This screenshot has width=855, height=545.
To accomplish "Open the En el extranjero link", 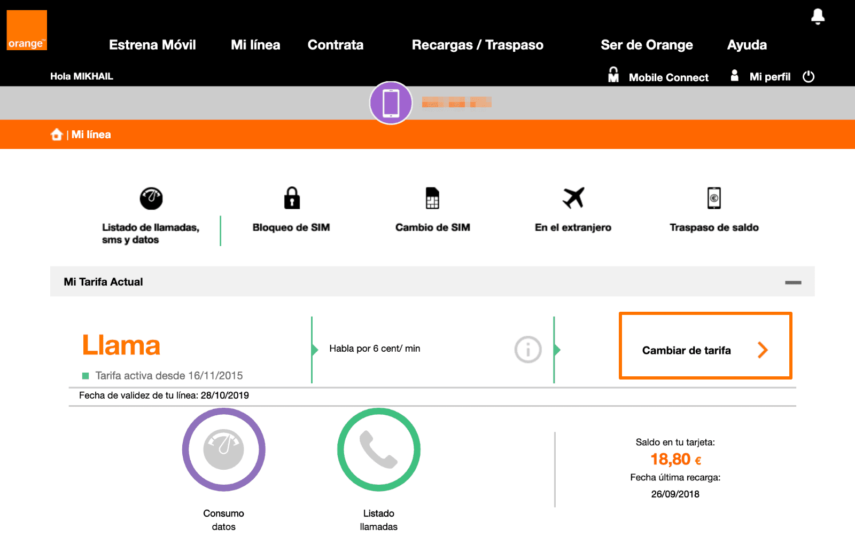I will click(573, 227).
